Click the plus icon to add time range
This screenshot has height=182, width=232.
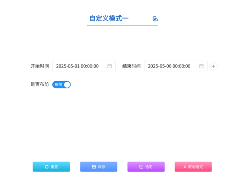213,66
